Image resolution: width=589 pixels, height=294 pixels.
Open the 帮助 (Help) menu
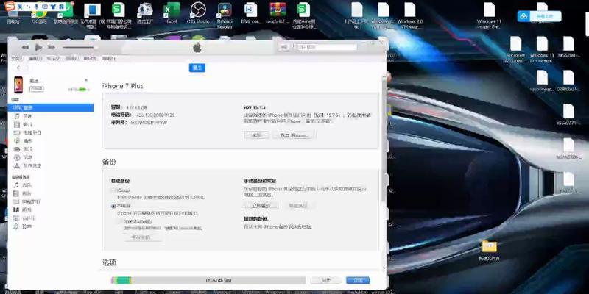point(109,59)
